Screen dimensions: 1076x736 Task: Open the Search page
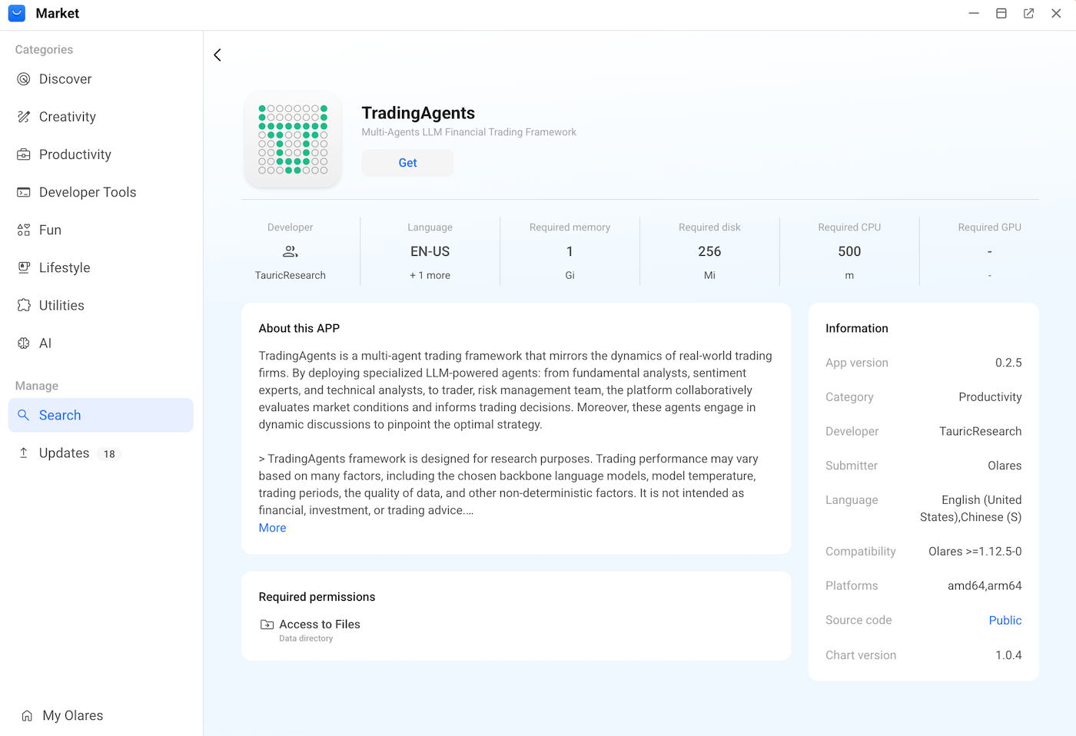(x=101, y=415)
